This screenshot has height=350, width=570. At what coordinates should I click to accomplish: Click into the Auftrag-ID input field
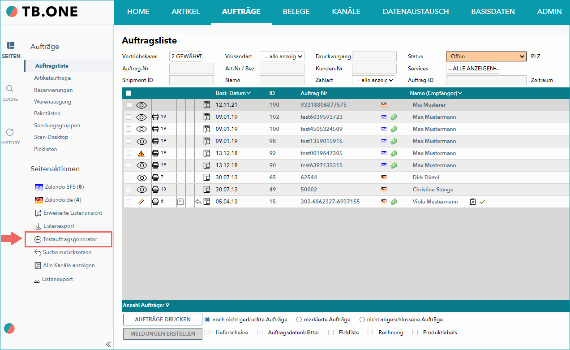[x=486, y=80]
